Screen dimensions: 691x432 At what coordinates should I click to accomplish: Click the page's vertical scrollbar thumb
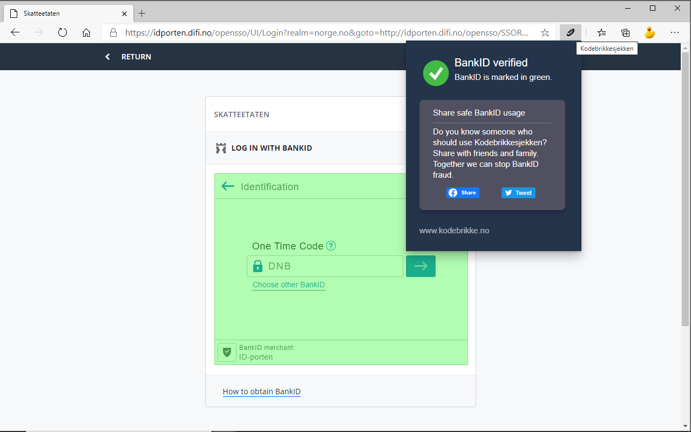click(686, 189)
